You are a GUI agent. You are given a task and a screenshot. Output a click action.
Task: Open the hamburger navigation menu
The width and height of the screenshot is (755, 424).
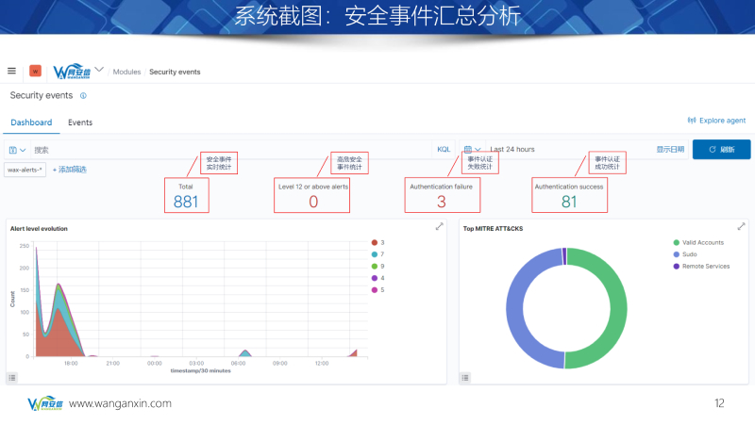11,71
